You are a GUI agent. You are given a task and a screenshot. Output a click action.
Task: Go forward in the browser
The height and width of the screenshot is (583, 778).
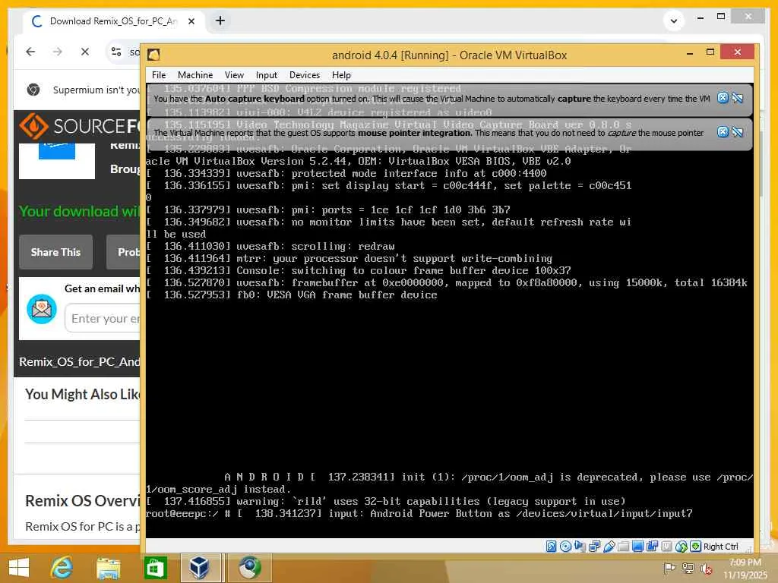[x=58, y=52]
